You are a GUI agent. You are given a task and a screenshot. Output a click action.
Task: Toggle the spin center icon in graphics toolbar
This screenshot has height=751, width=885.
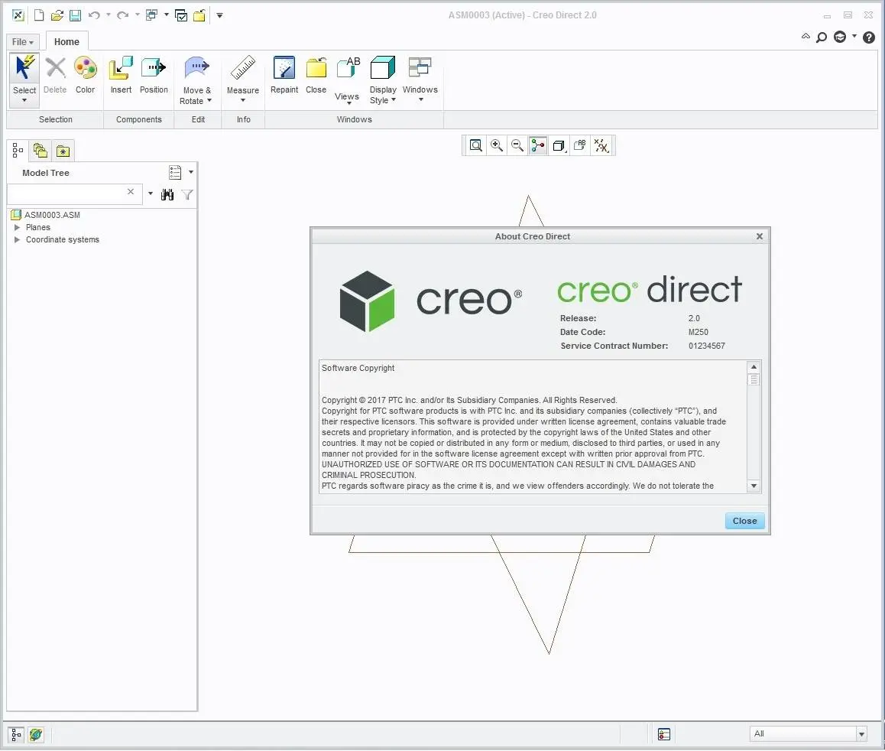(x=538, y=145)
